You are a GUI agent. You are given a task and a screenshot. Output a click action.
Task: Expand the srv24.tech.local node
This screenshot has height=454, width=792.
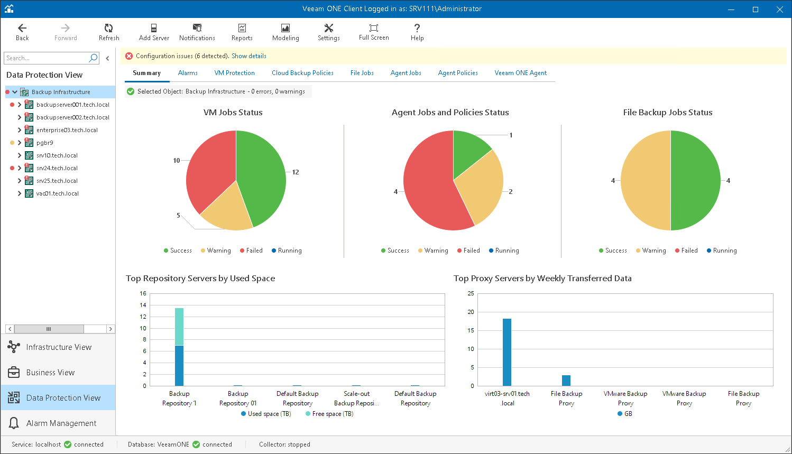(20, 168)
